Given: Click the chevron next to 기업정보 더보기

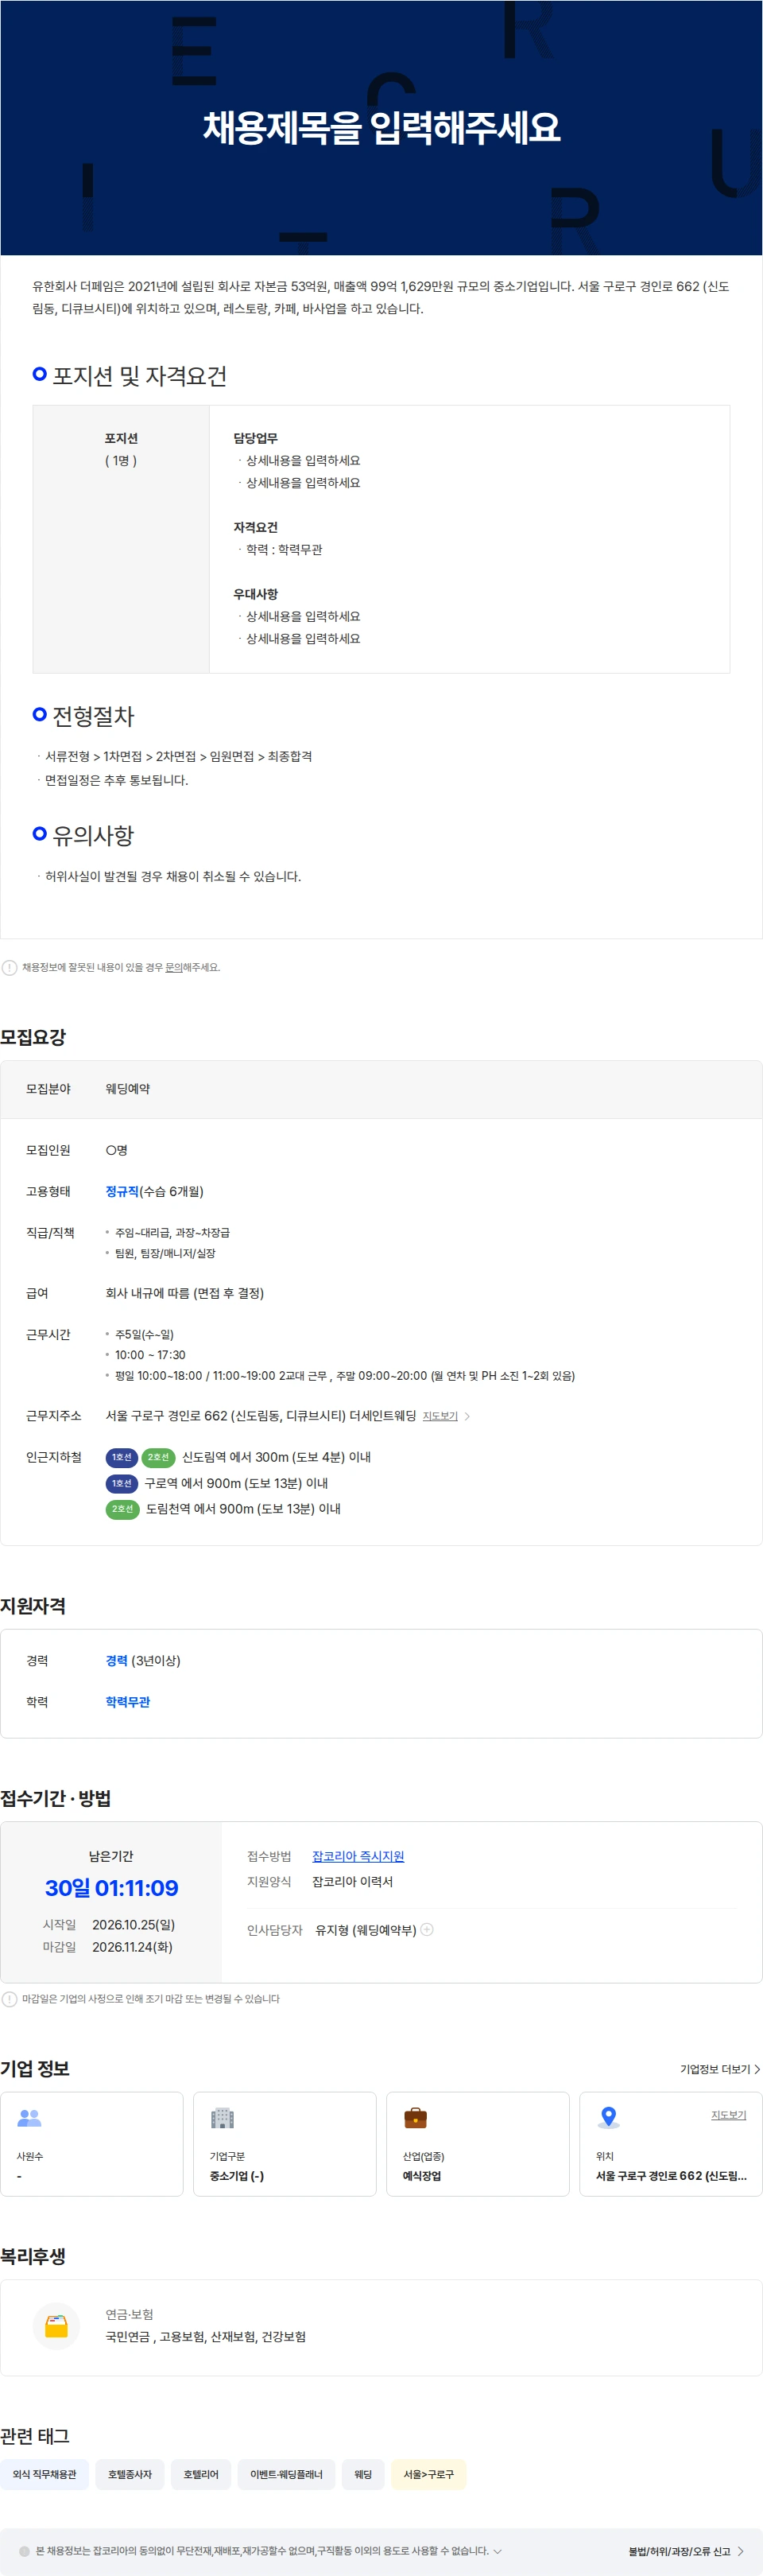Looking at the screenshot, I should [x=757, y=2069].
